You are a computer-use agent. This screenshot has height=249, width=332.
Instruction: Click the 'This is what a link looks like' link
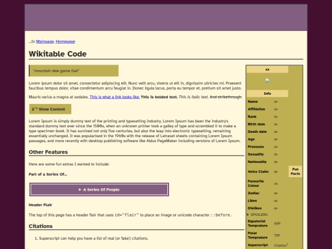coord(114,97)
